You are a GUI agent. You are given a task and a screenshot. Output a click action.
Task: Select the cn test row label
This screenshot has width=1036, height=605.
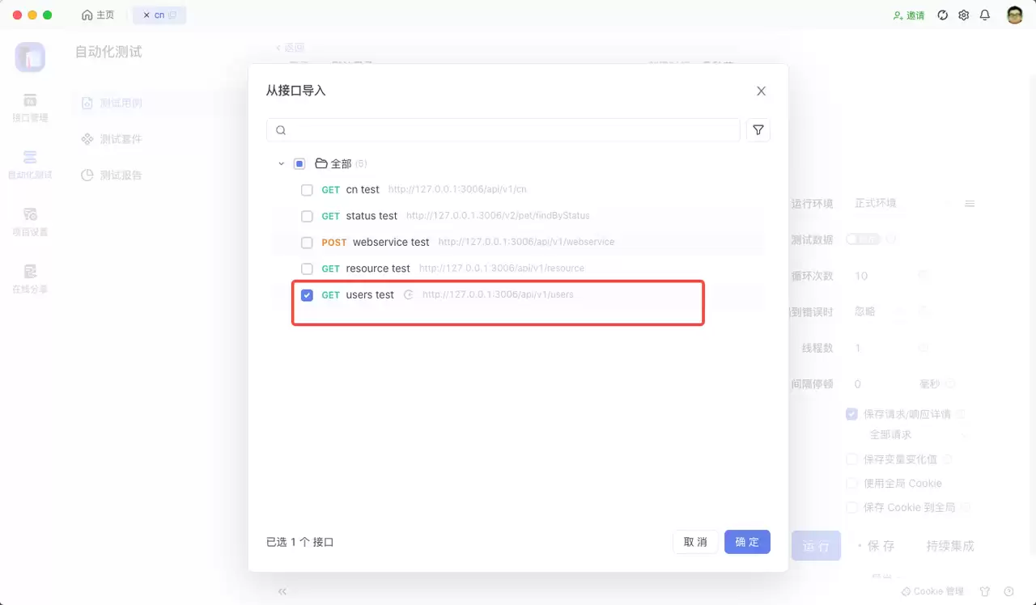tap(363, 190)
